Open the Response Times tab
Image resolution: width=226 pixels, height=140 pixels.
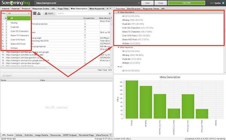pyautogui.click(x=151, y=9)
